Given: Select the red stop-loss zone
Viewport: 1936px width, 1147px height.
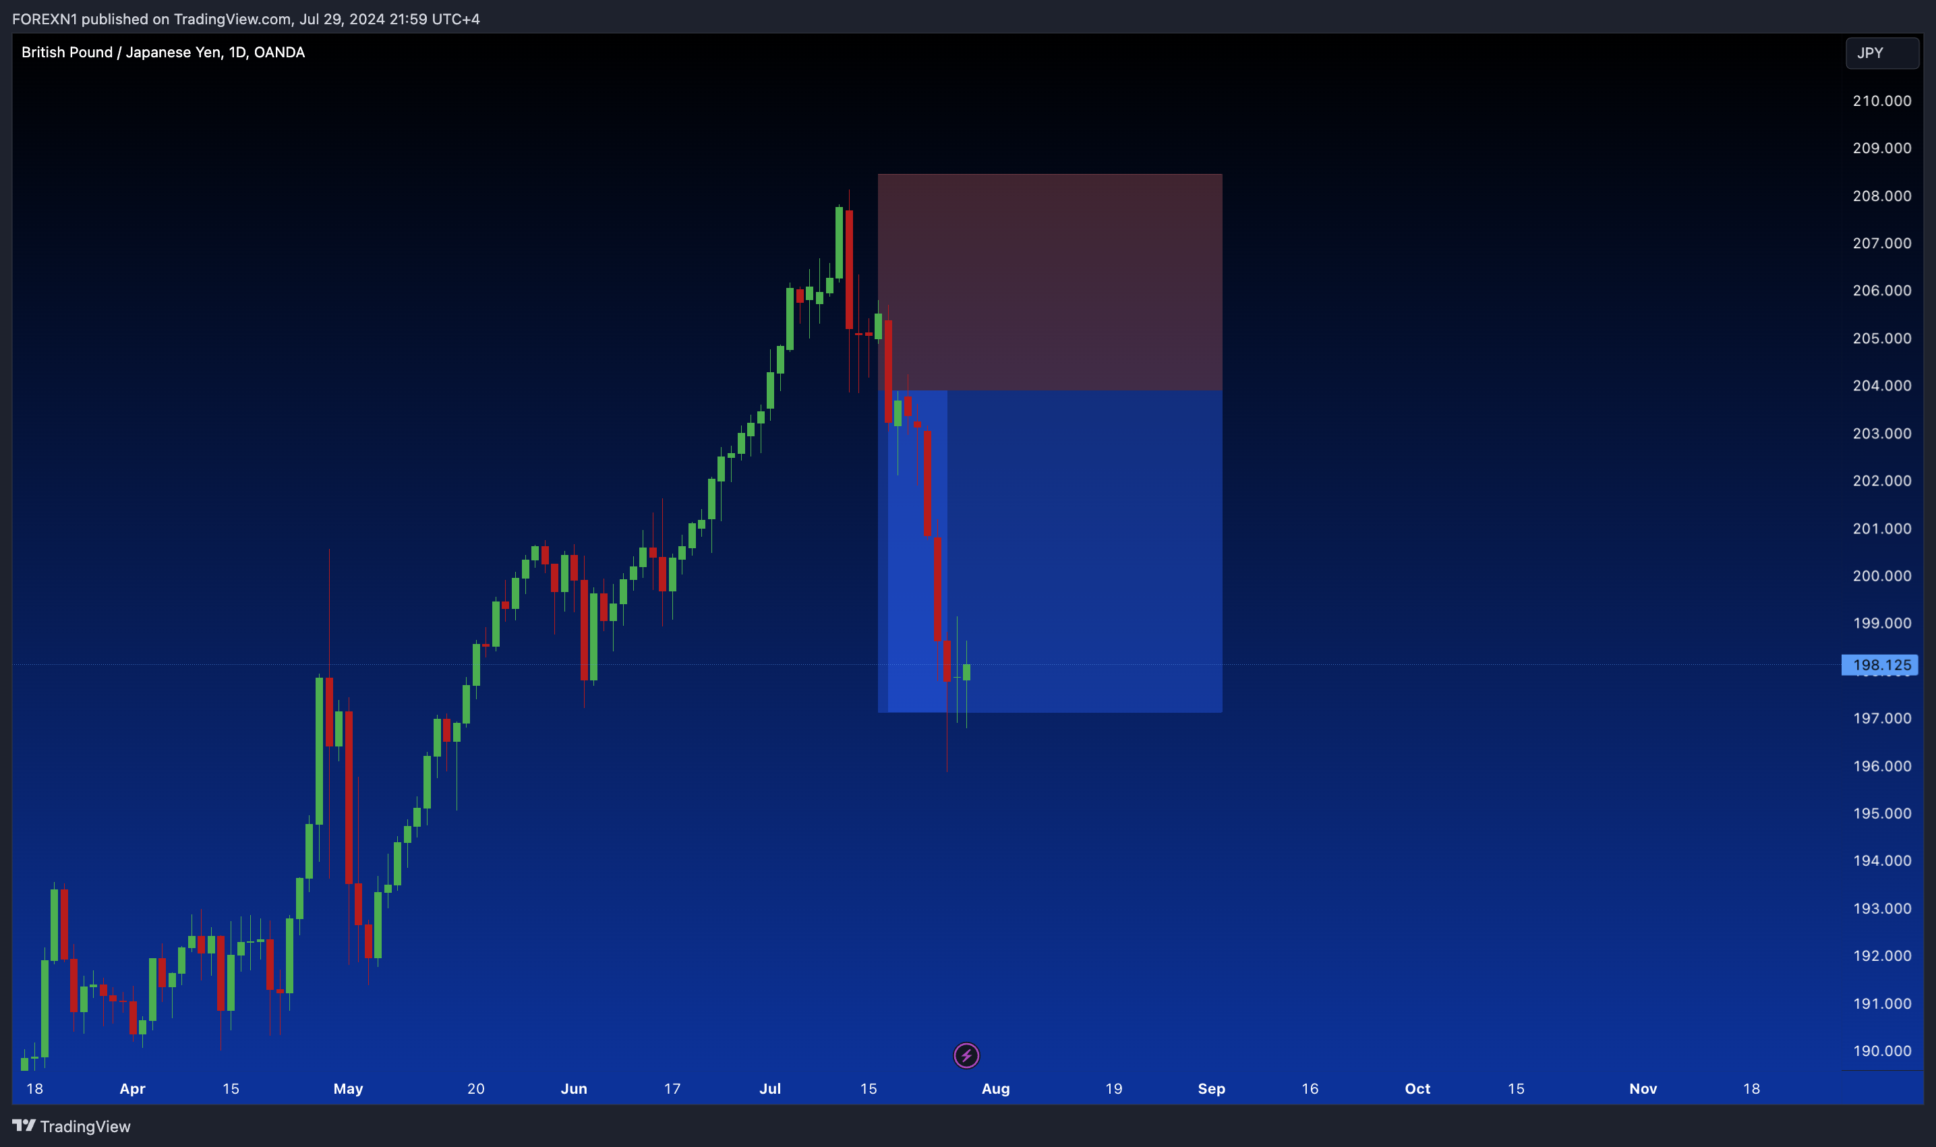Looking at the screenshot, I should click(1049, 282).
